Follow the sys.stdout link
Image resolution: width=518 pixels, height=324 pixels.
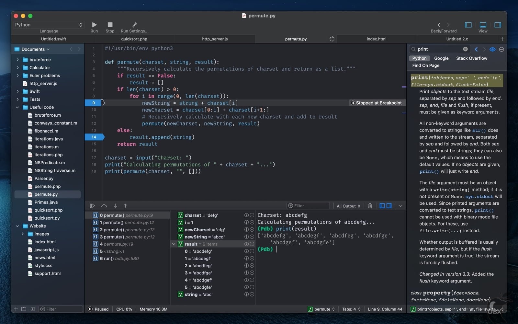click(x=479, y=197)
